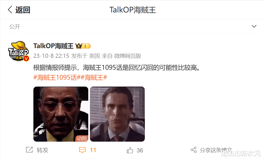Click the 动图 GIF label badge
The width and height of the screenshot is (264, 161).
coord(82,138)
